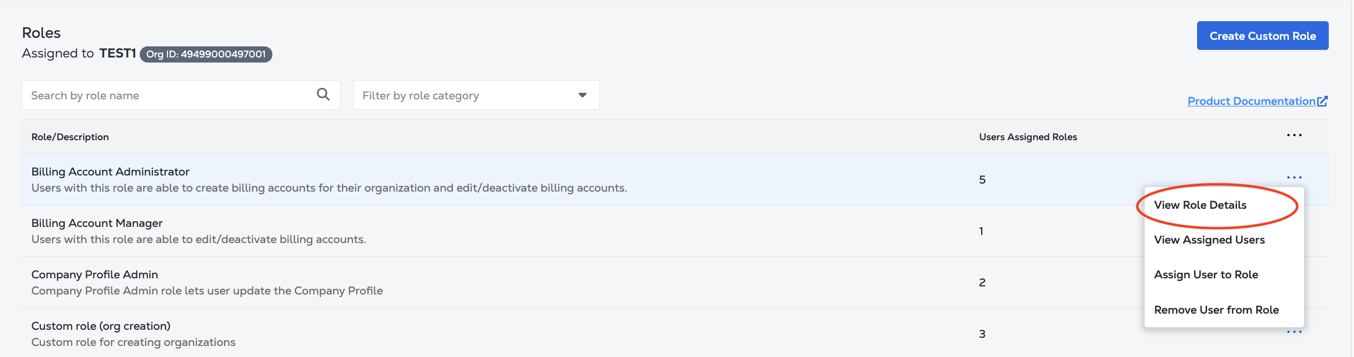Click the external link icon beside Product Documentation
1354x357 pixels.
click(1322, 101)
